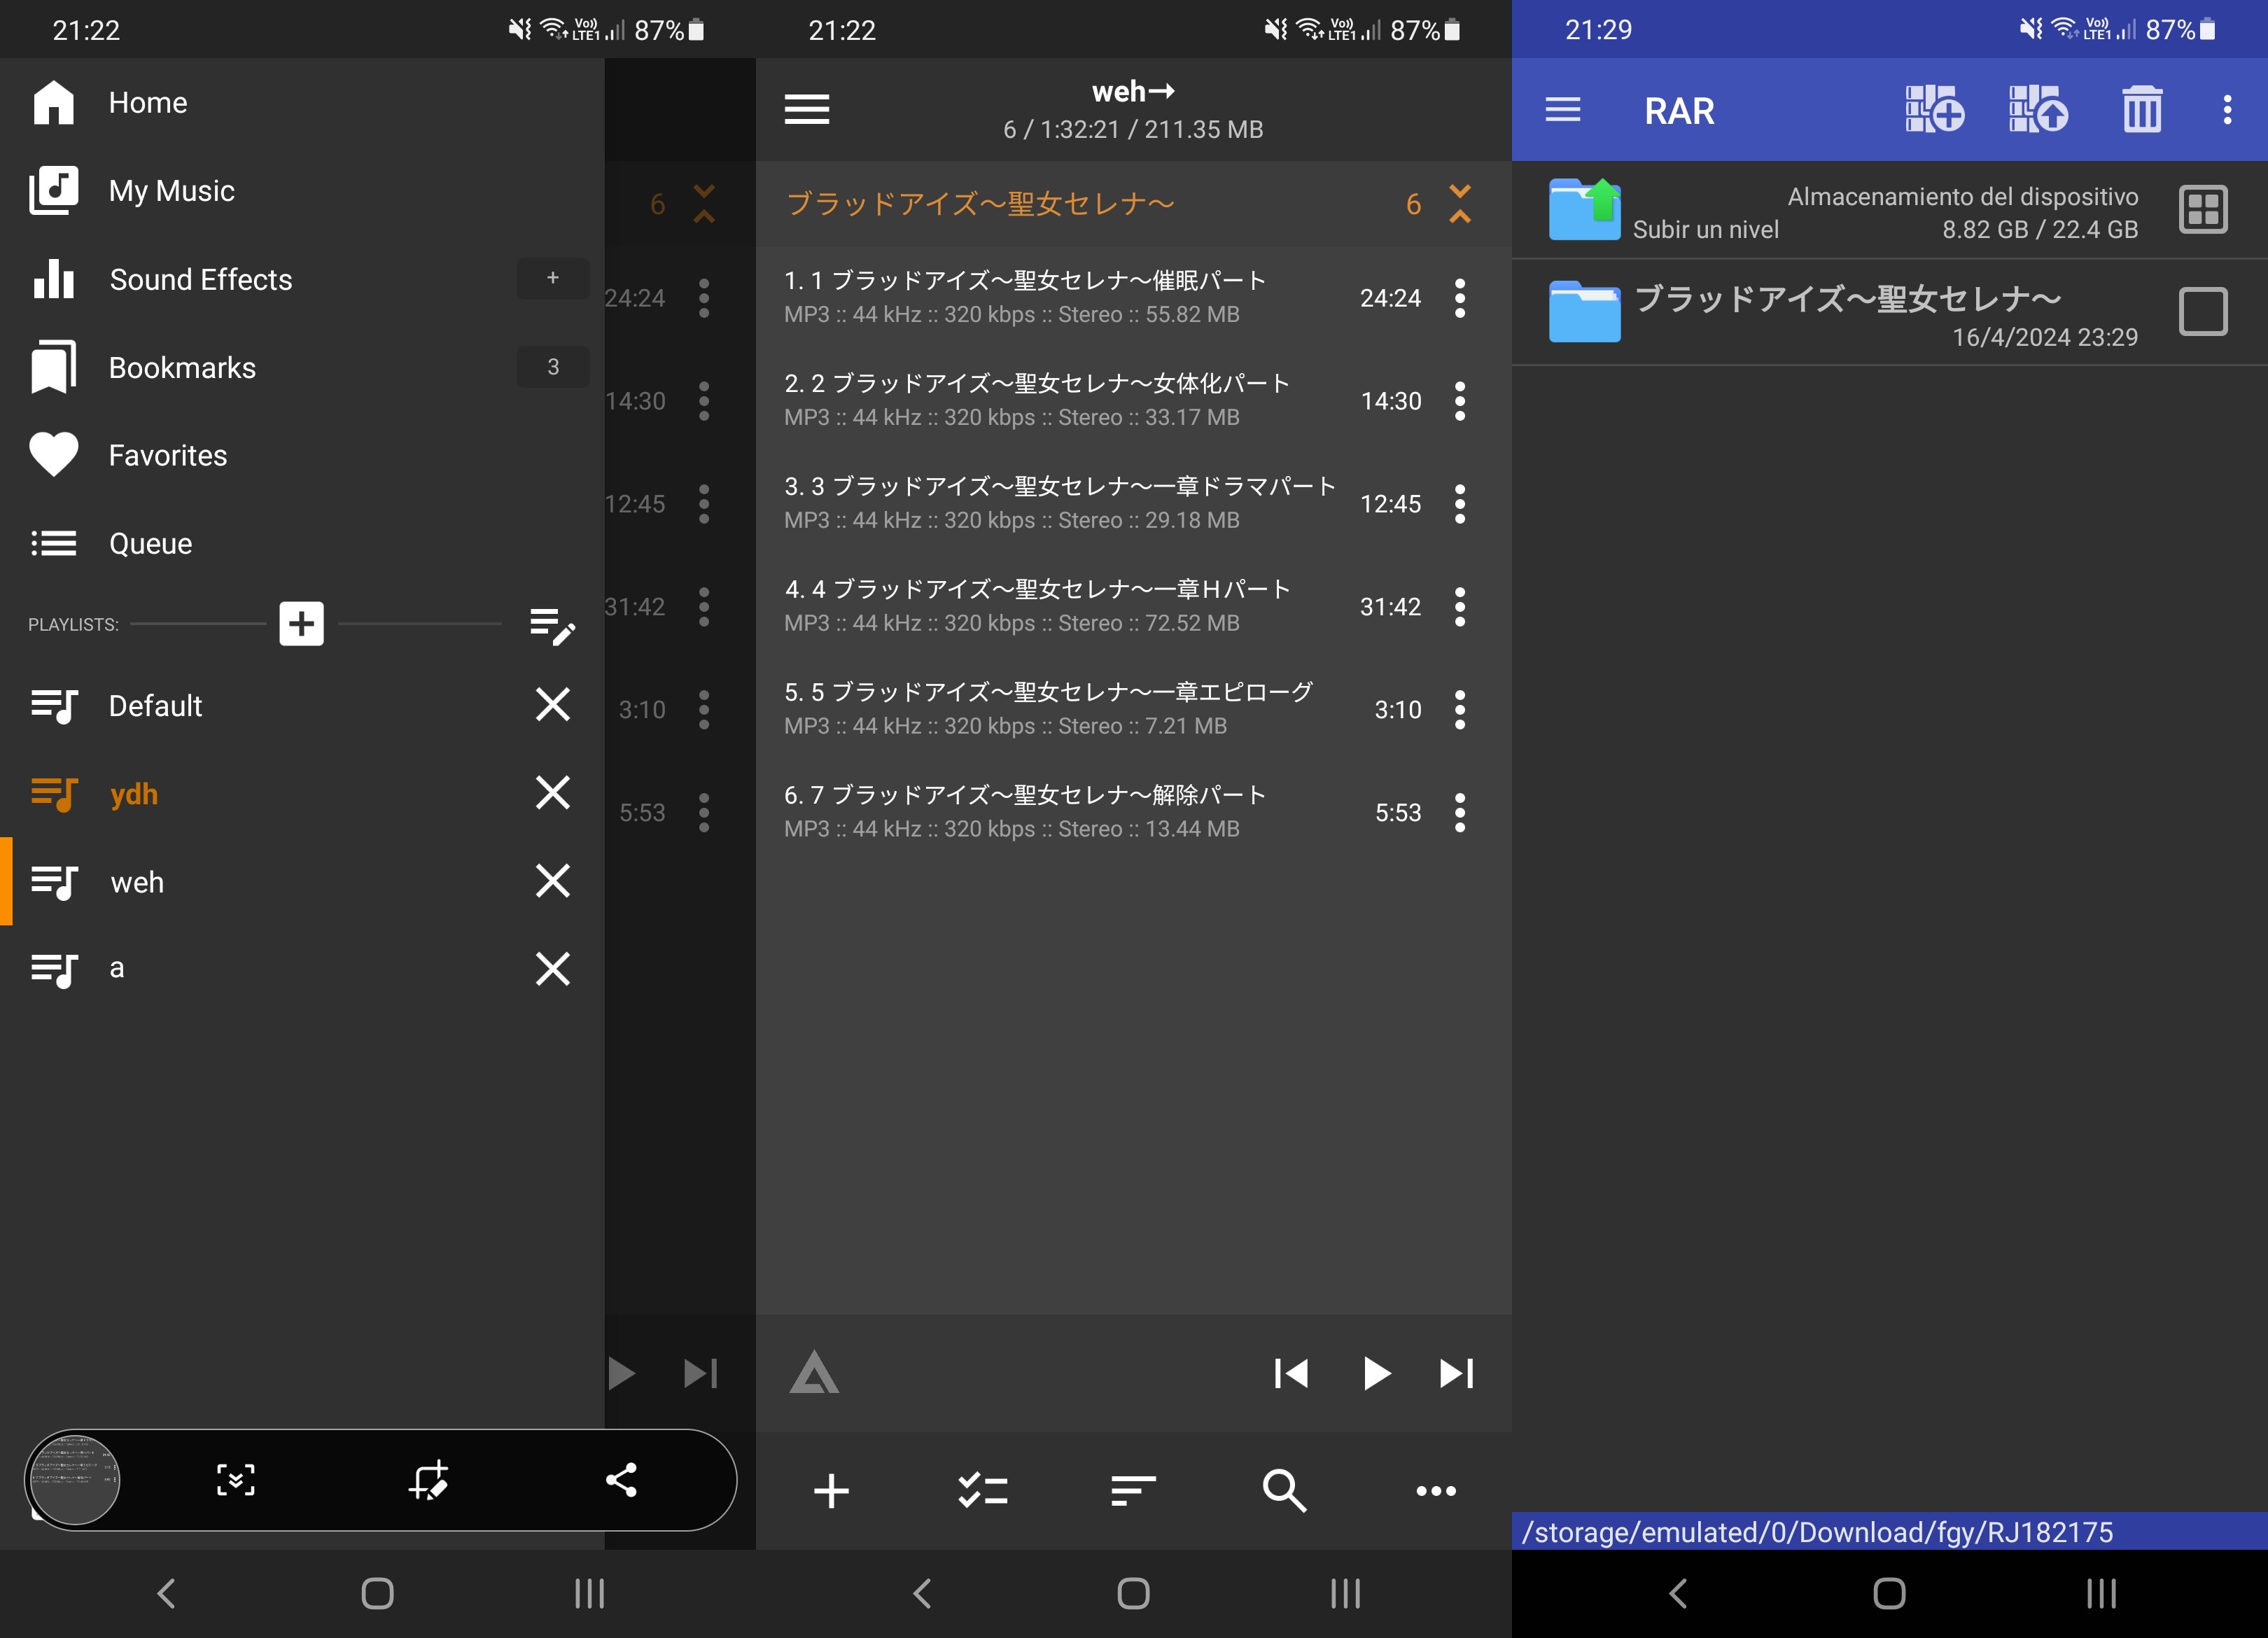Tap the delete trash icon in RAR
The height and width of the screenshot is (1638, 2268).
tap(2142, 109)
